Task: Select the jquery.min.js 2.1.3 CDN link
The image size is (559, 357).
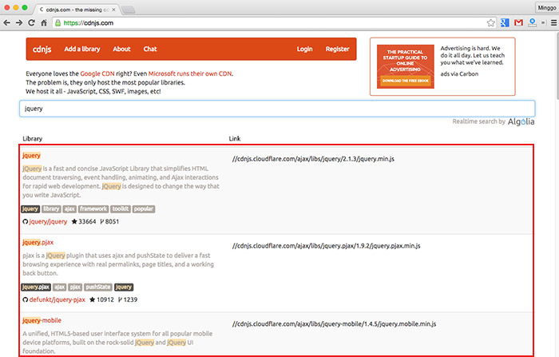Action: (313, 159)
